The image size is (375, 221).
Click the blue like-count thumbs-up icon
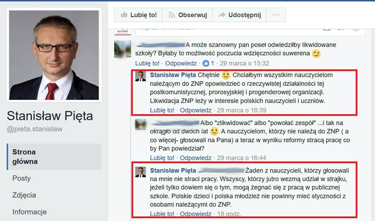[206, 63]
